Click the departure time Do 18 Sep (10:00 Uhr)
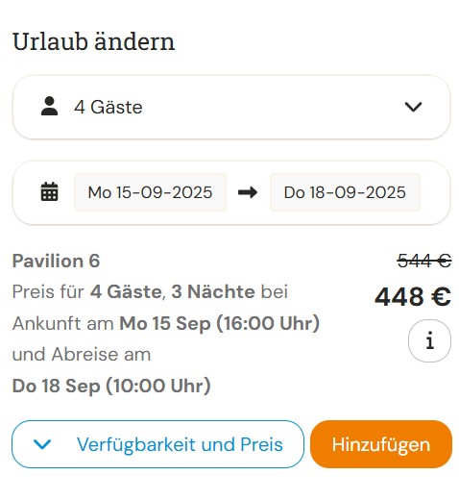The height and width of the screenshot is (500, 459). 111,386
